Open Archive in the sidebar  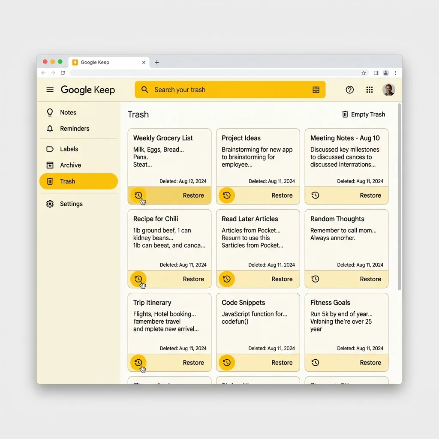79,165
